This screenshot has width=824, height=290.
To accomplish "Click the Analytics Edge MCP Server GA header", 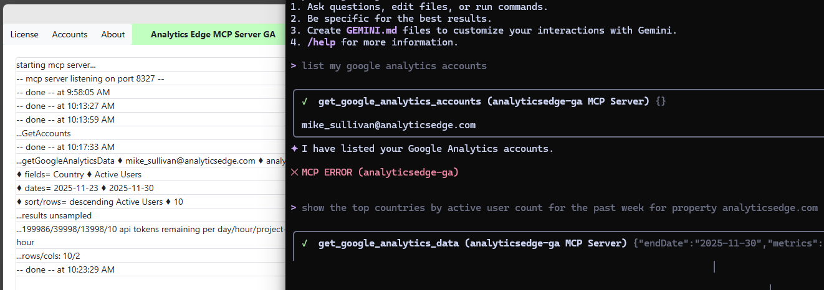I will [x=213, y=34].
